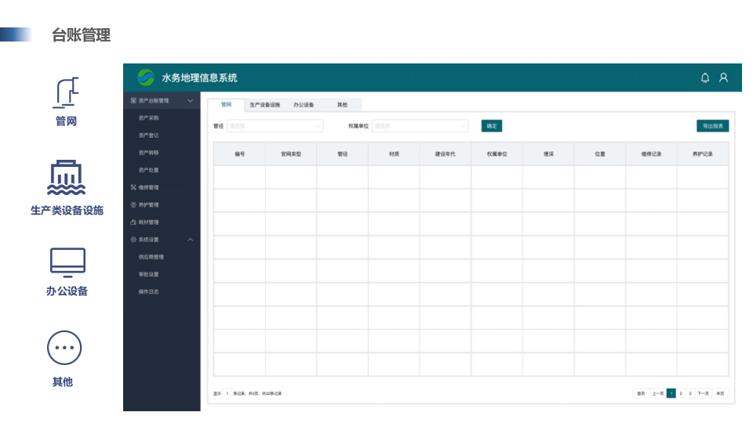The width and height of the screenshot is (753, 423).
Task: Select page 1 in pagination
Action: point(671,393)
